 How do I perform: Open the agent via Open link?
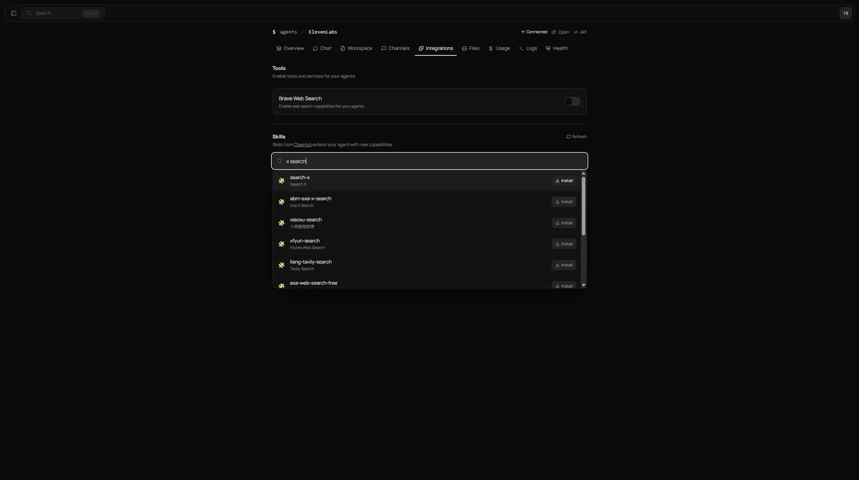click(560, 32)
